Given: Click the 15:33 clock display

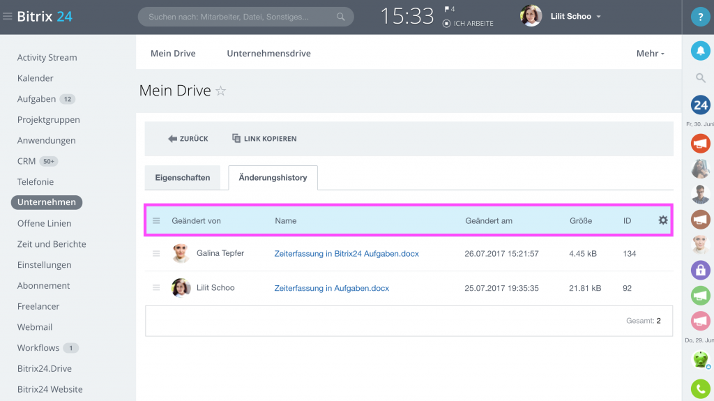Looking at the screenshot, I should point(407,17).
